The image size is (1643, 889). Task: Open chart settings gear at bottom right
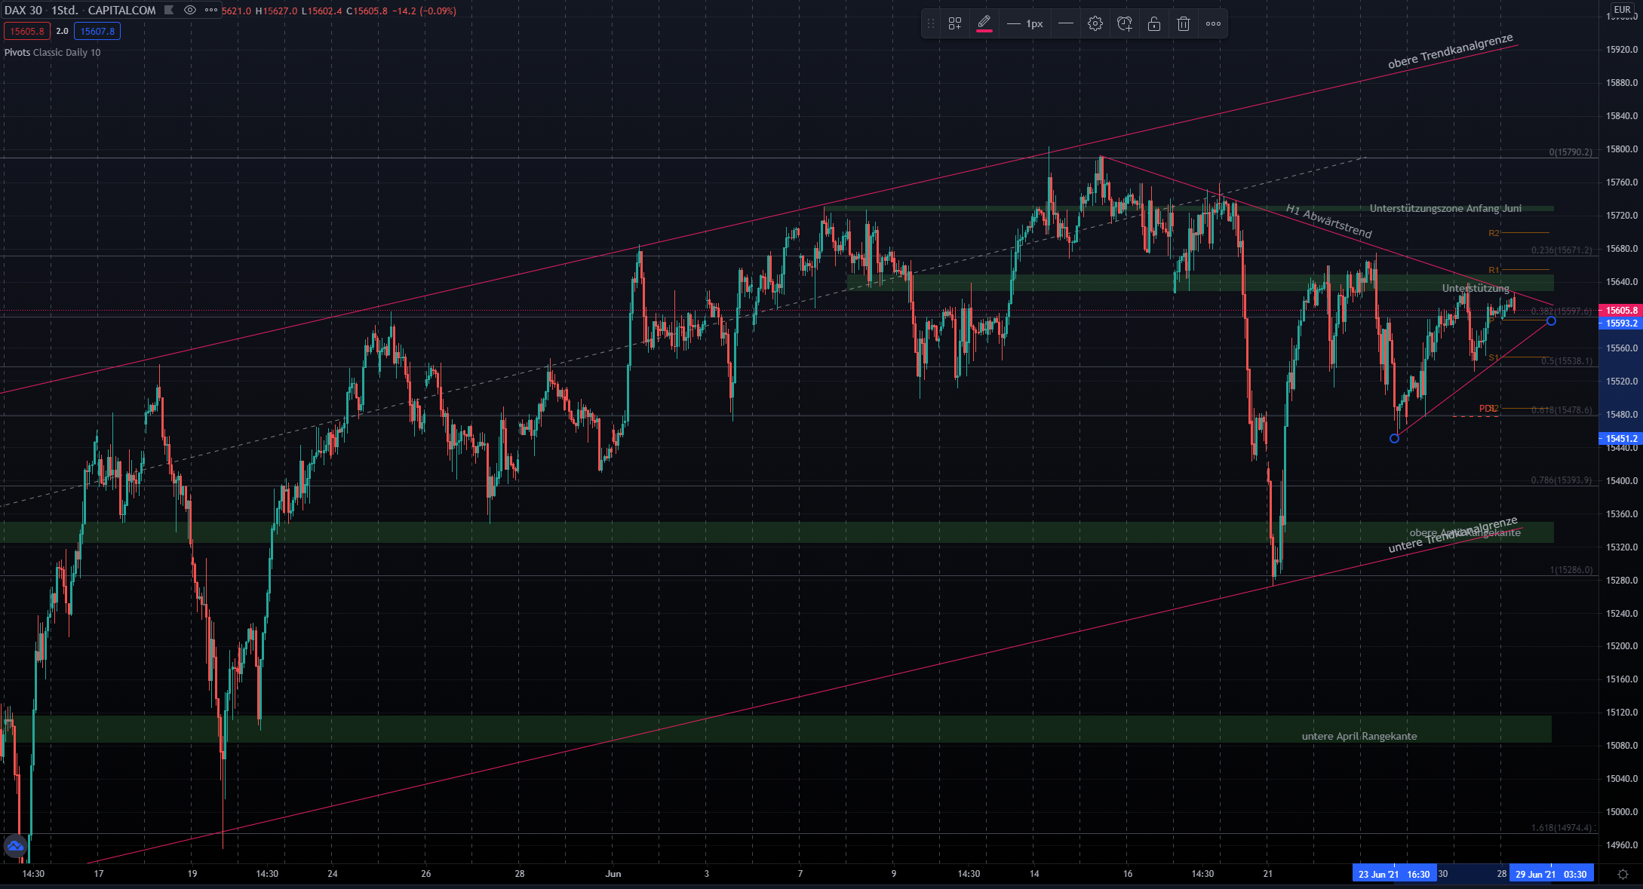(1623, 874)
